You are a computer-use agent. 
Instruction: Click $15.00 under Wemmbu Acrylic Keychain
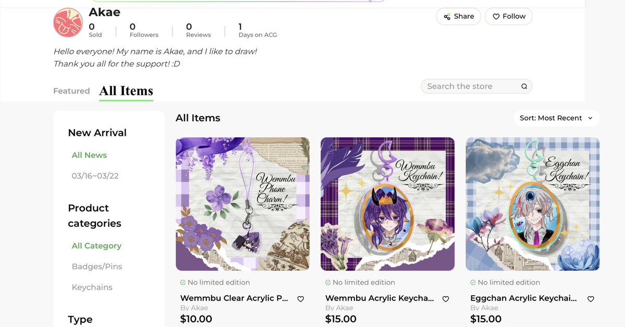point(341,319)
